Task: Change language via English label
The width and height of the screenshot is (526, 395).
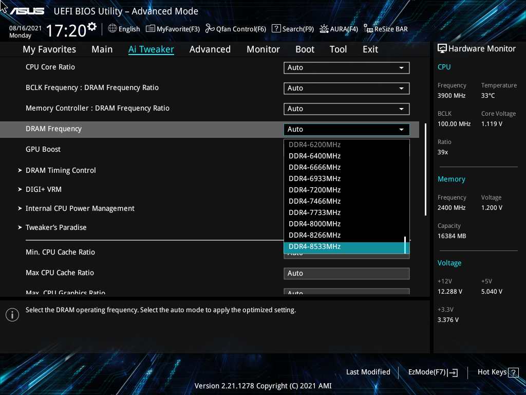Action: tap(129, 29)
